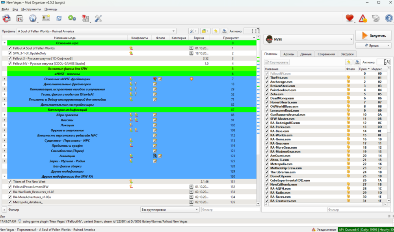Sort mods by the Приоритет column header
The image size is (394, 232).
(230, 38)
